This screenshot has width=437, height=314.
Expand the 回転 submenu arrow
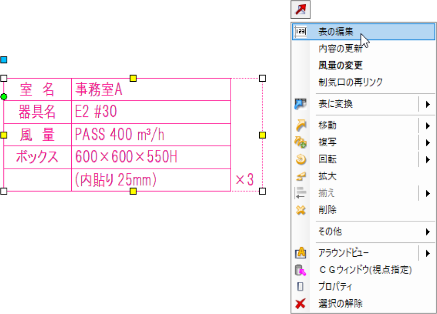[427, 160]
